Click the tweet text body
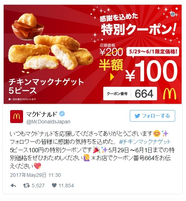 [92, 150]
